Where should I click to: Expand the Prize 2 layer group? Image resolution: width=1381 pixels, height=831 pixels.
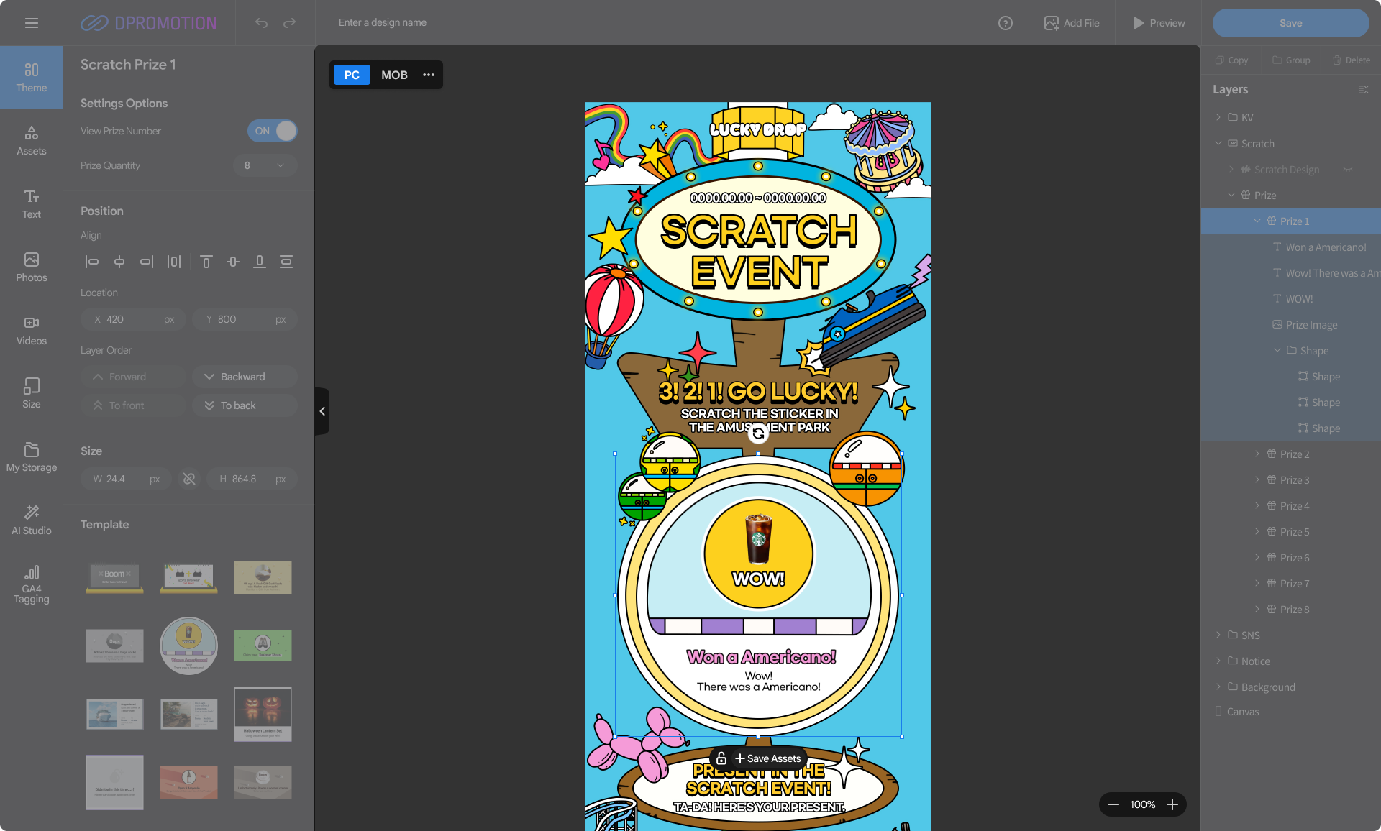(1257, 454)
